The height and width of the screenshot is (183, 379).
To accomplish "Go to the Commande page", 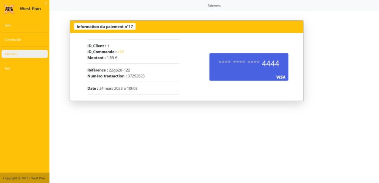I will [24, 40].
